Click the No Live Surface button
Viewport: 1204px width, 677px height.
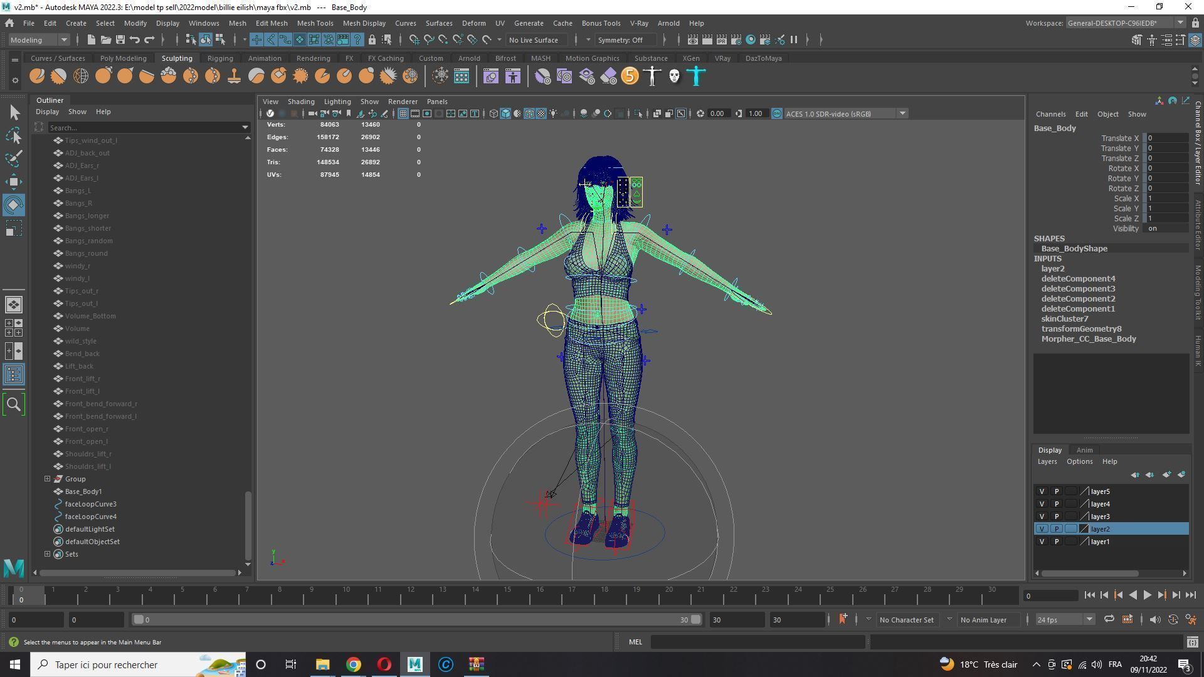pos(534,39)
